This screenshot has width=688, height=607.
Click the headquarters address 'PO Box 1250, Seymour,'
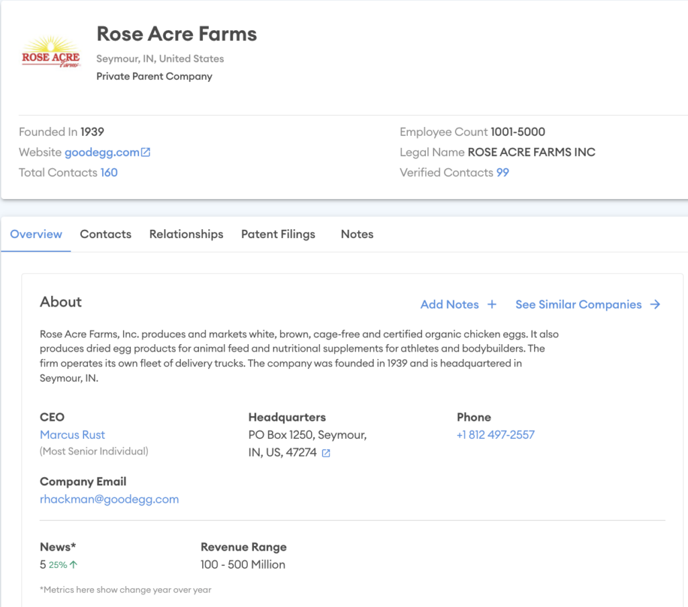[x=308, y=435]
